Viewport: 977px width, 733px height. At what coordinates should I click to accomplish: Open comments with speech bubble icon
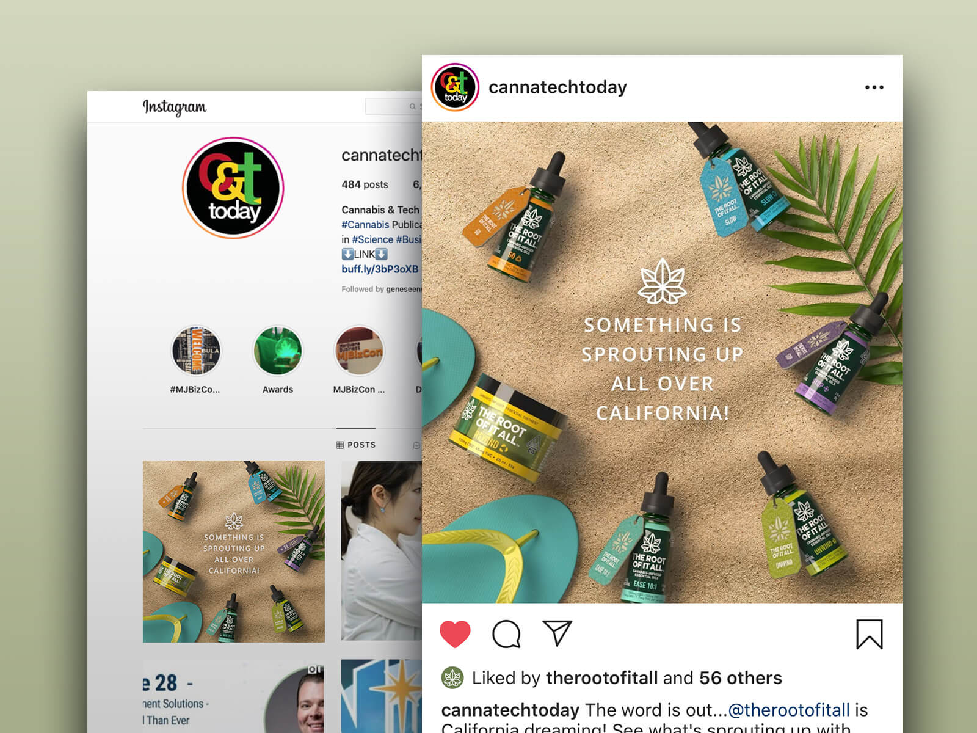pyautogui.click(x=506, y=634)
